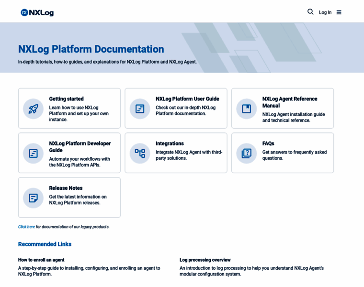Click 'An introduction to log processing' description
Image resolution: width=364 pixels, height=287 pixels.
point(251,271)
